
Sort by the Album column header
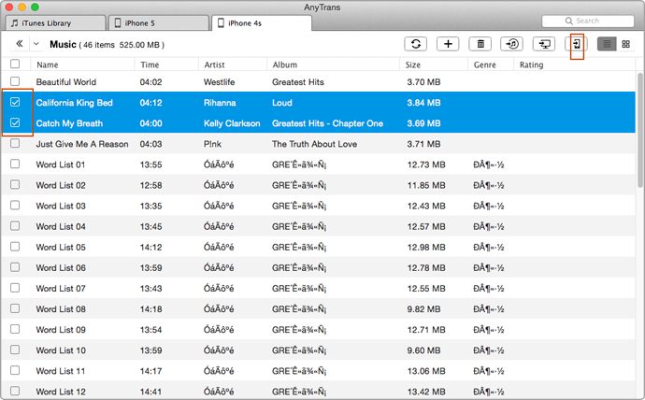pyautogui.click(x=333, y=64)
